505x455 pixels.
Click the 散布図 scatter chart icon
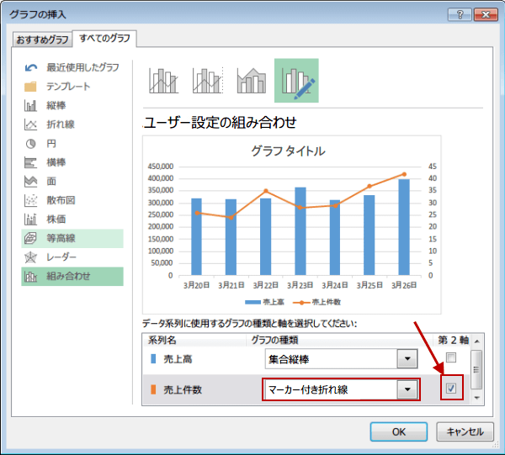[30, 200]
